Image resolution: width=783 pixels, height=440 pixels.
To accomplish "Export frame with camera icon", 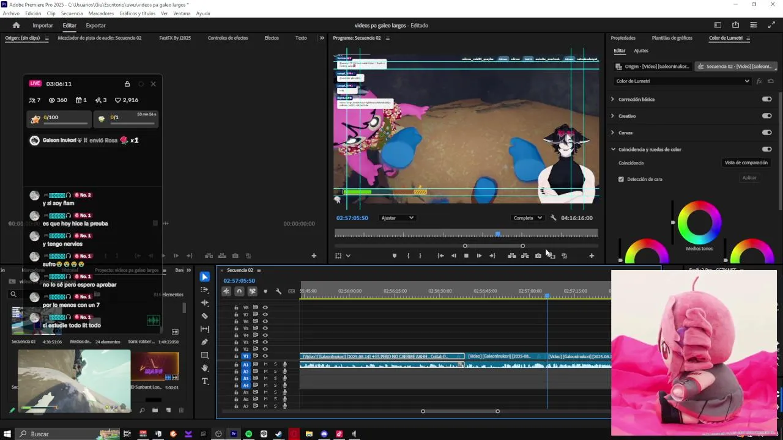I will coord(538,255).
